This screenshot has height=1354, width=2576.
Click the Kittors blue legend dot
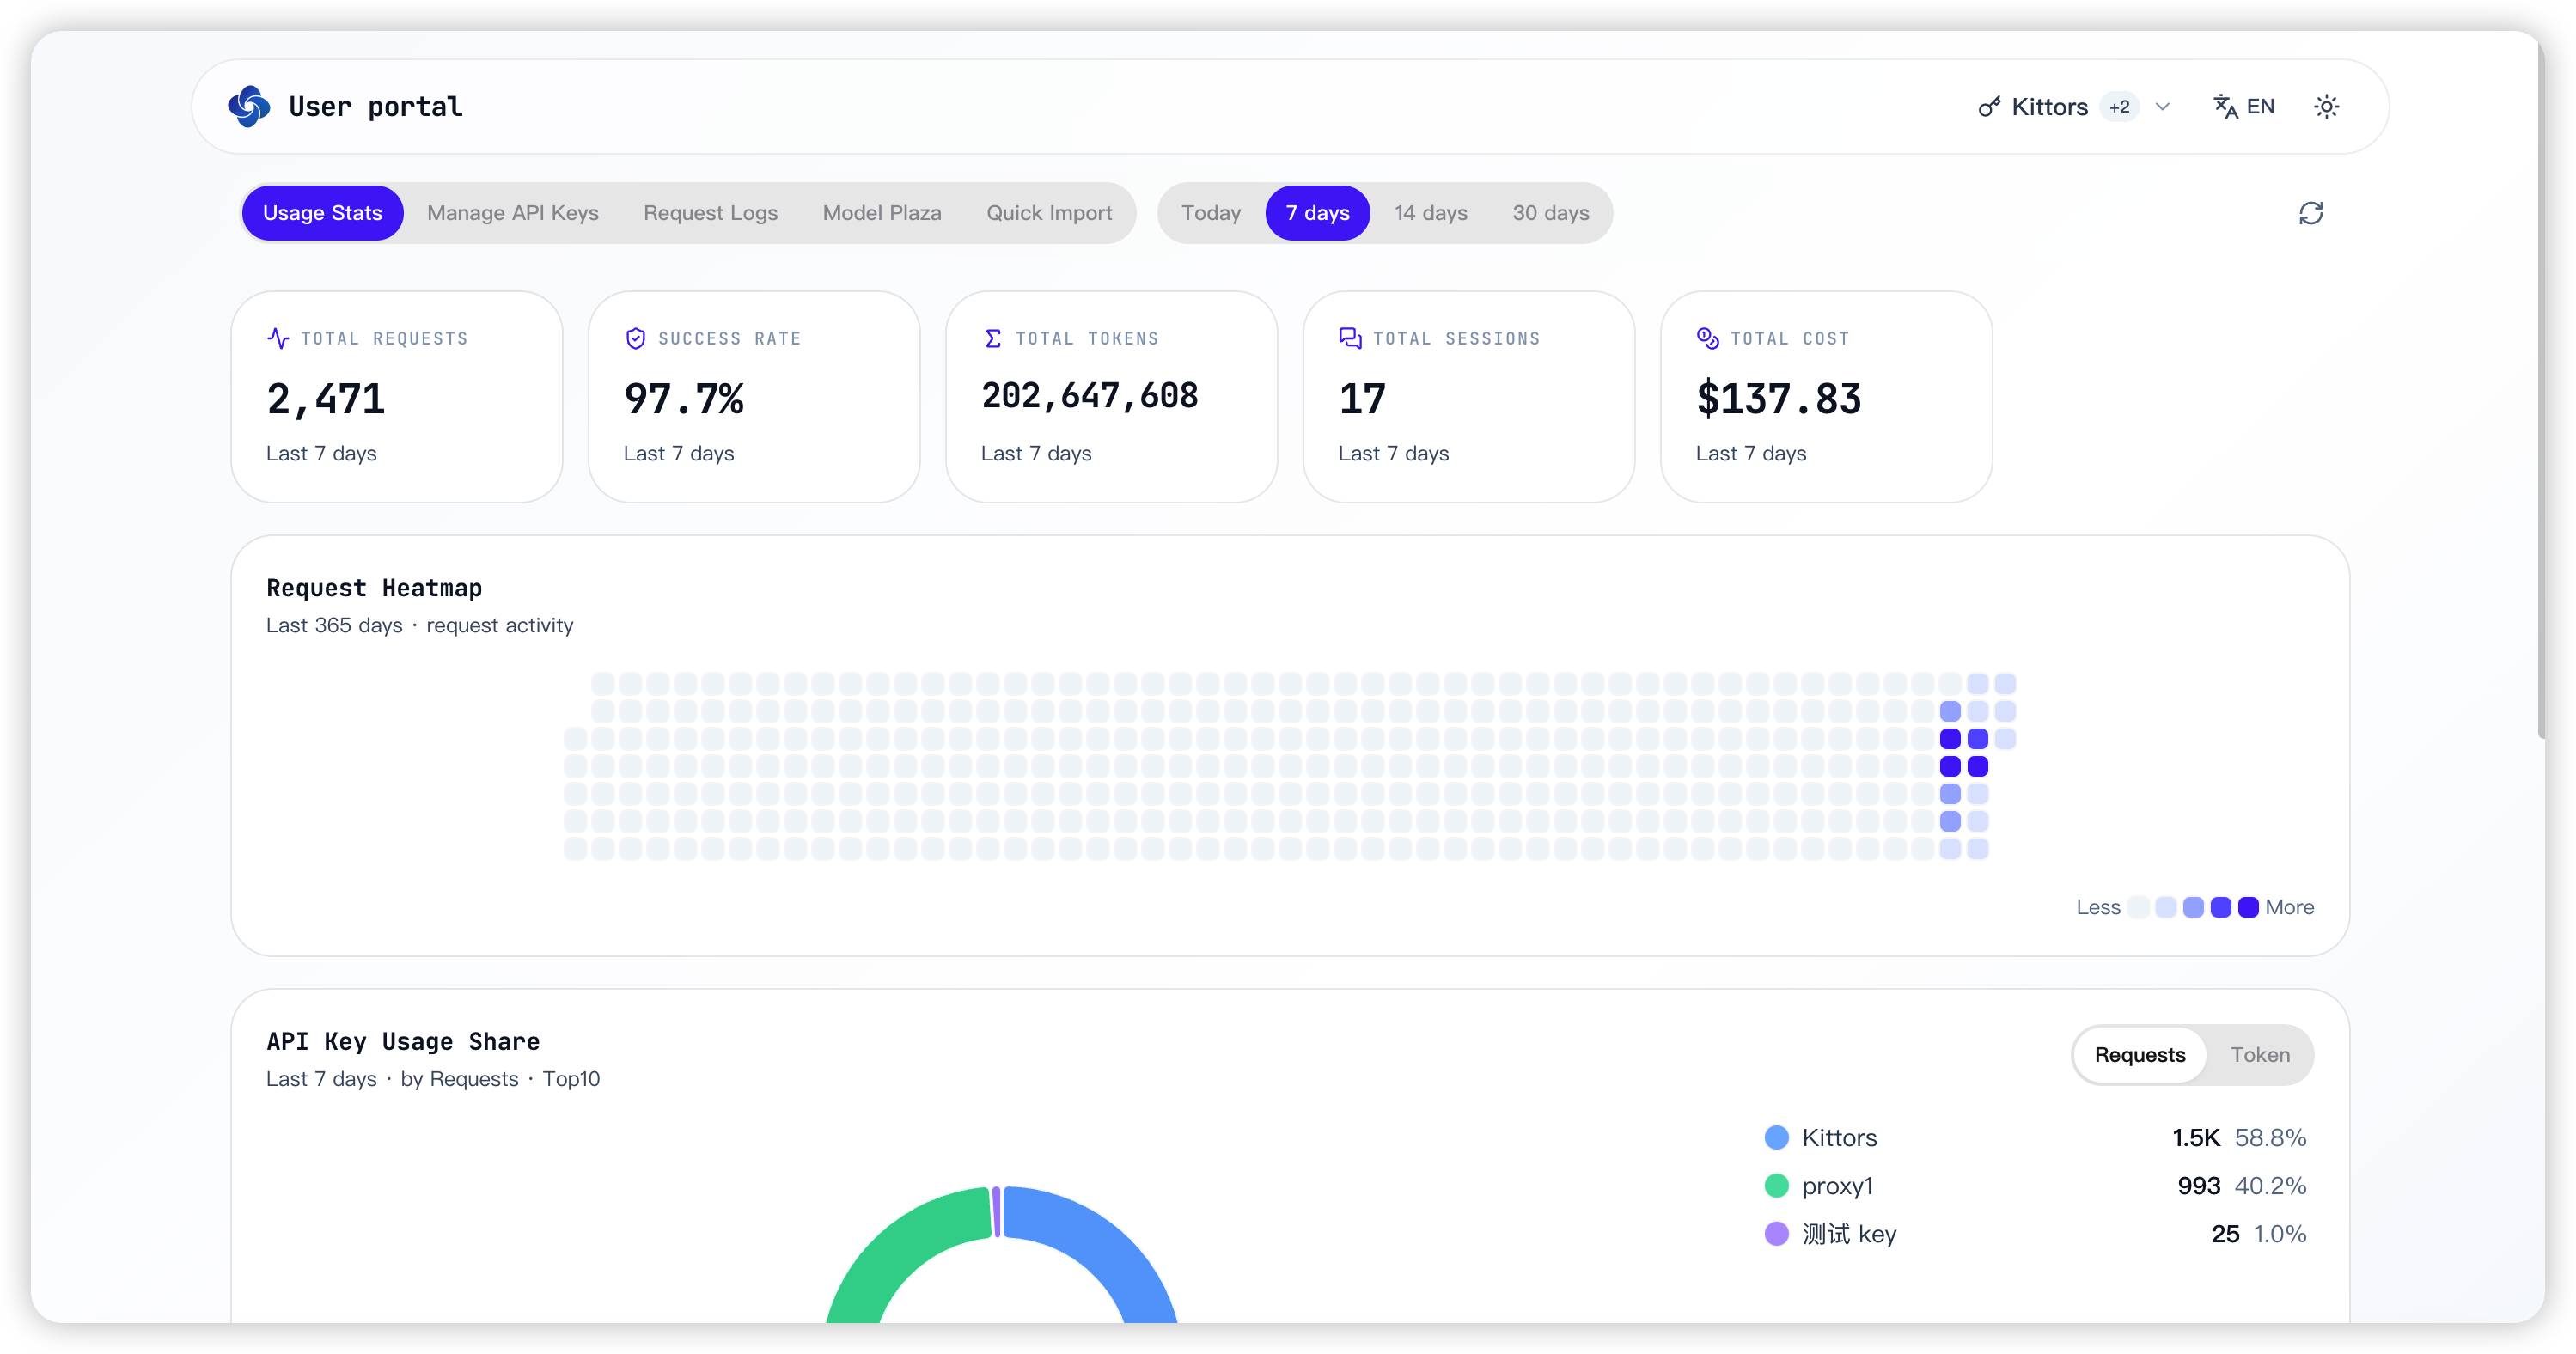1776,1137
